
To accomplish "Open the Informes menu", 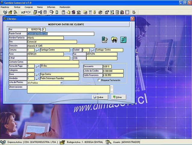I will [51, 7].
